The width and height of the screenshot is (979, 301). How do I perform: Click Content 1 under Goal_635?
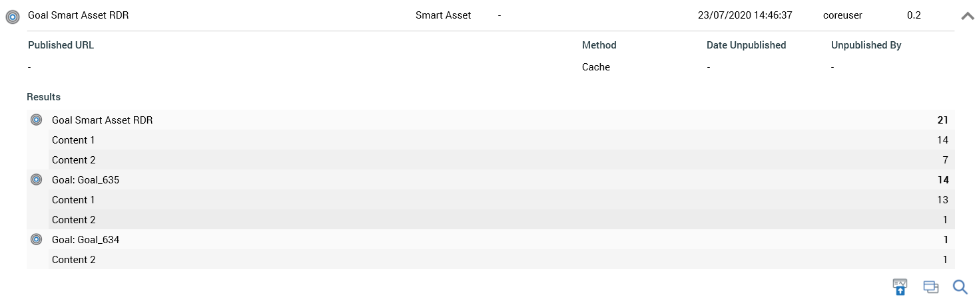[73, 200]
